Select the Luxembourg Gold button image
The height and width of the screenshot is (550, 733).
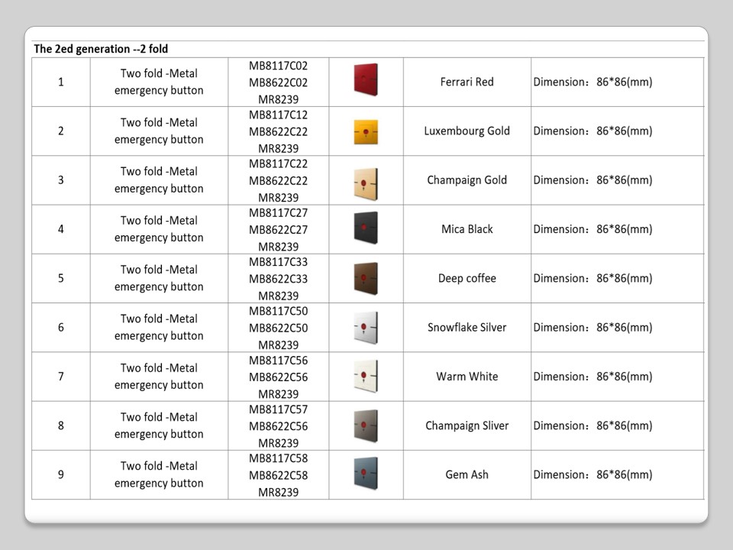pos(366,131)
